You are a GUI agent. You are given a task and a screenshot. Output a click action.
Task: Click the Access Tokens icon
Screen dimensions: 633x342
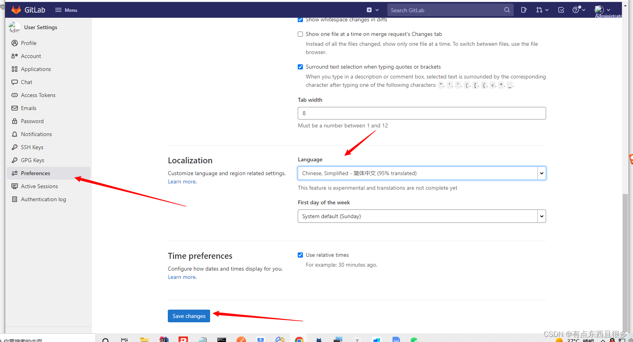tap(15, 95)
